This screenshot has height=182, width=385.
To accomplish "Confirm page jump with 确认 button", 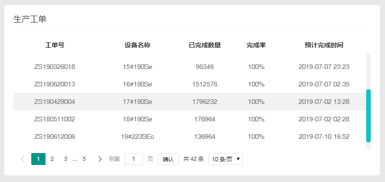I will [168, 159].
